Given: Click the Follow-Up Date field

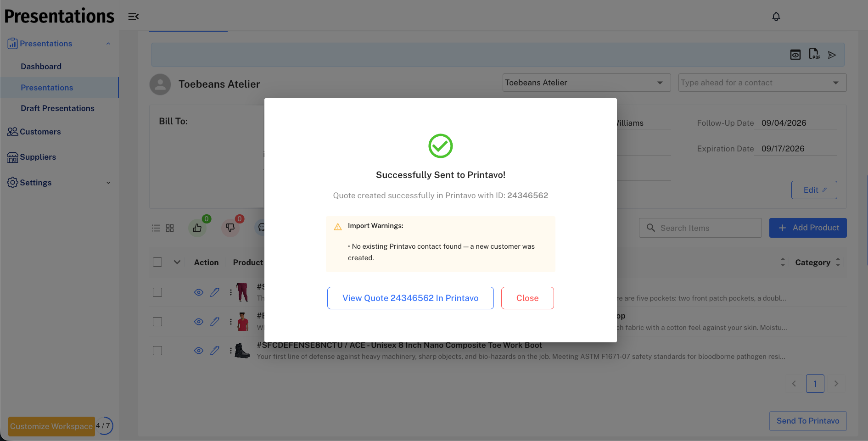Looking at the screenshot, I should [796, 123].
